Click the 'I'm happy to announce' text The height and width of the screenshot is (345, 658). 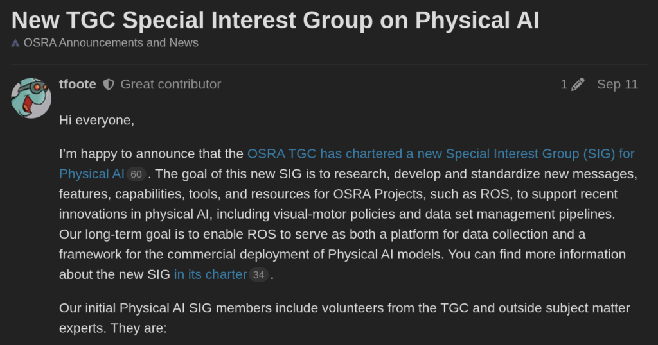tap(152, 154)
